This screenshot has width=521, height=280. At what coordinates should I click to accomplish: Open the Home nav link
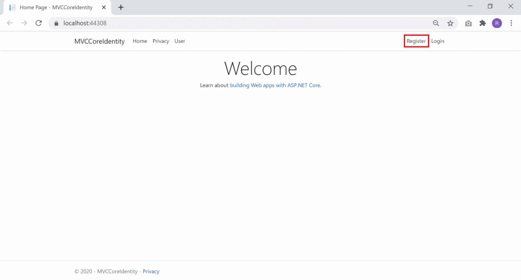[x=140, y=41]
